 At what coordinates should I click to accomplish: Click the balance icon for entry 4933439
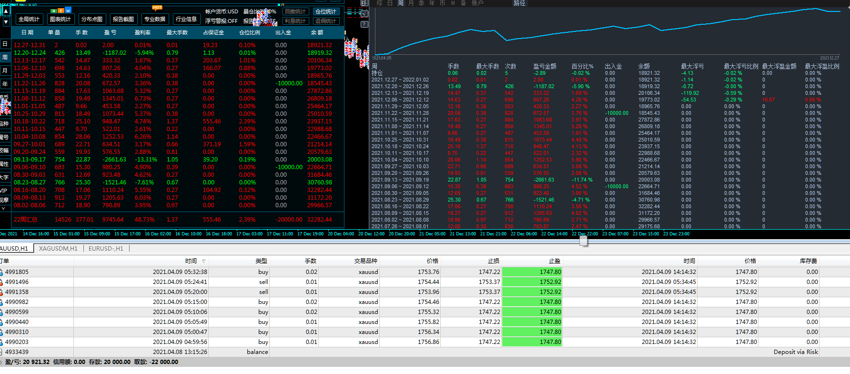point(1,352)
